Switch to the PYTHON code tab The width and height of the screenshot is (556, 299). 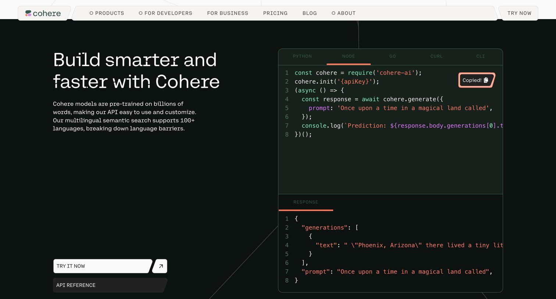tap(302, 56)
